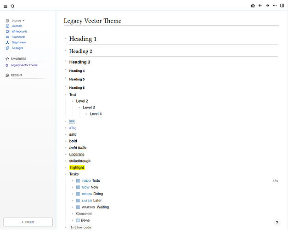Click the DOING marker label
The image size is (288, 230).
point(87,194)
